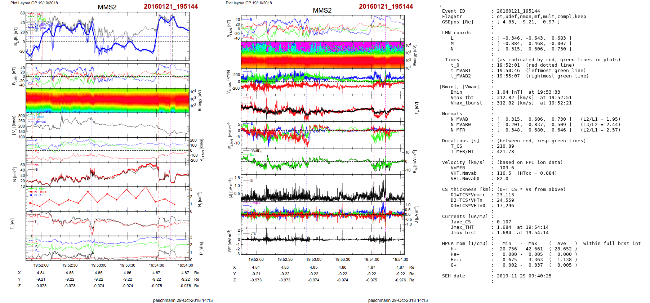Click the 19:54:00 tick label under right plot

(371, 259)
